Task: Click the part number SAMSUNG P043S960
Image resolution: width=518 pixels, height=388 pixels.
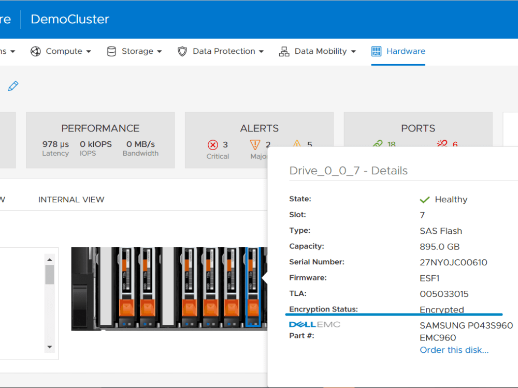Action: click(466, 325)
